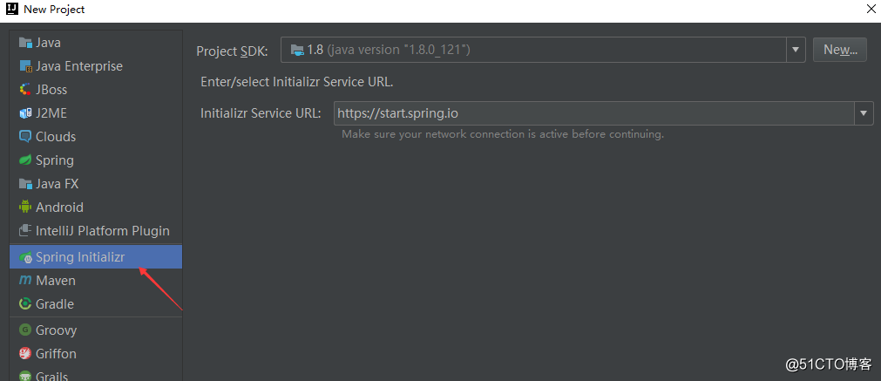The width and height of the screenshot is (881, 381).
Task: Close the New Project dialog
Action: (870, 9)
